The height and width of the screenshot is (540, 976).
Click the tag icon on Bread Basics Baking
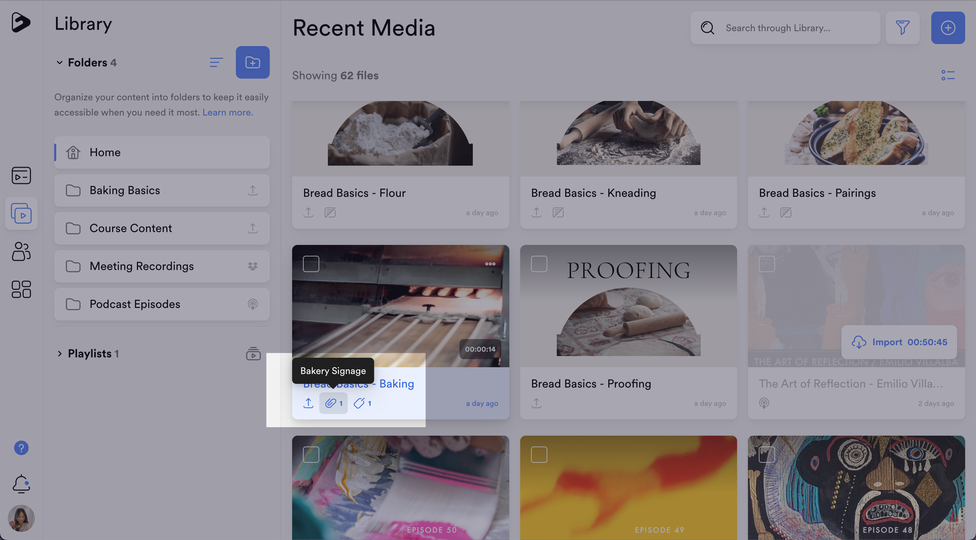(x=359, y=403)
